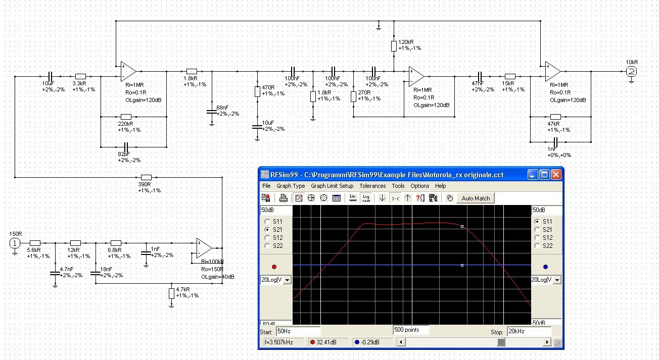Select the right S22 radio button
This screenshot has width=659, height=360.
538,246
